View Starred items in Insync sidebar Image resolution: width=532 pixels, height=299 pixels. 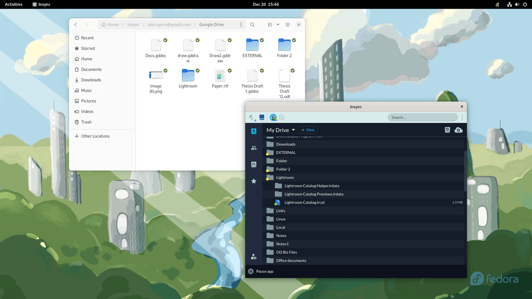[254, 181]
